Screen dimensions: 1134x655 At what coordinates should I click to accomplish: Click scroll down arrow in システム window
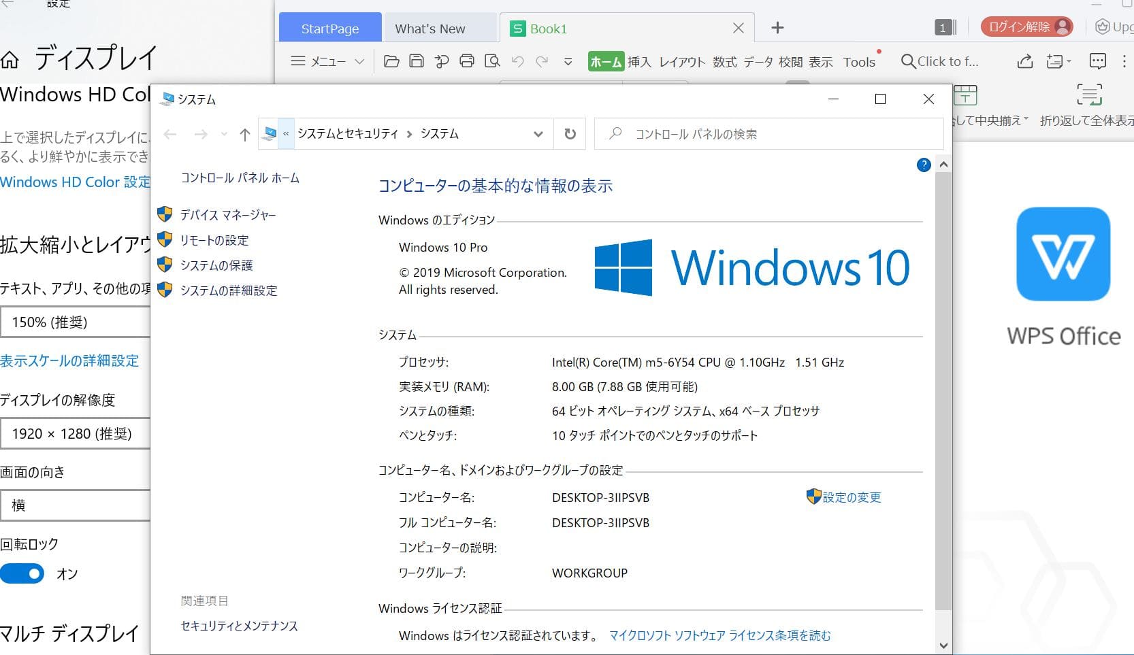tap(943, 645)
